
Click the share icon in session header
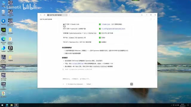click(151, 19)
